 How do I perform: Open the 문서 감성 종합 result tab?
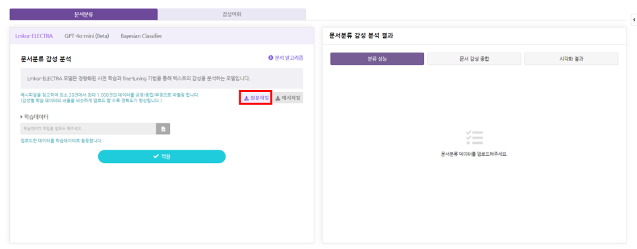(x=474, y=58)
